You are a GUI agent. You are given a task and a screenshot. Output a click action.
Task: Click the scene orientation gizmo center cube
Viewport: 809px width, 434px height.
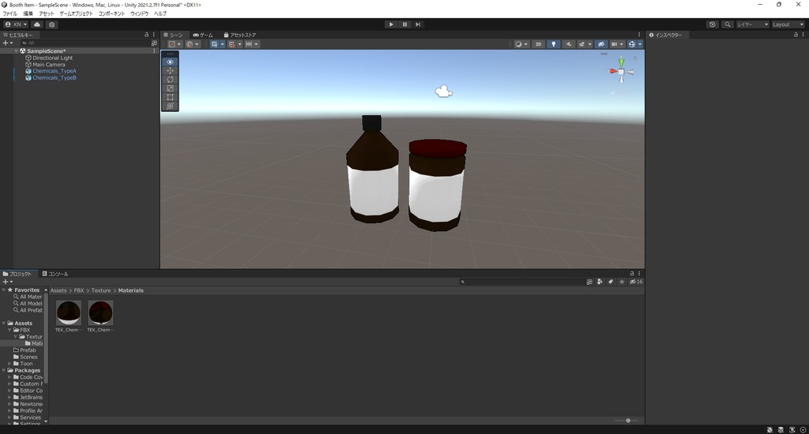click(621, 72)
